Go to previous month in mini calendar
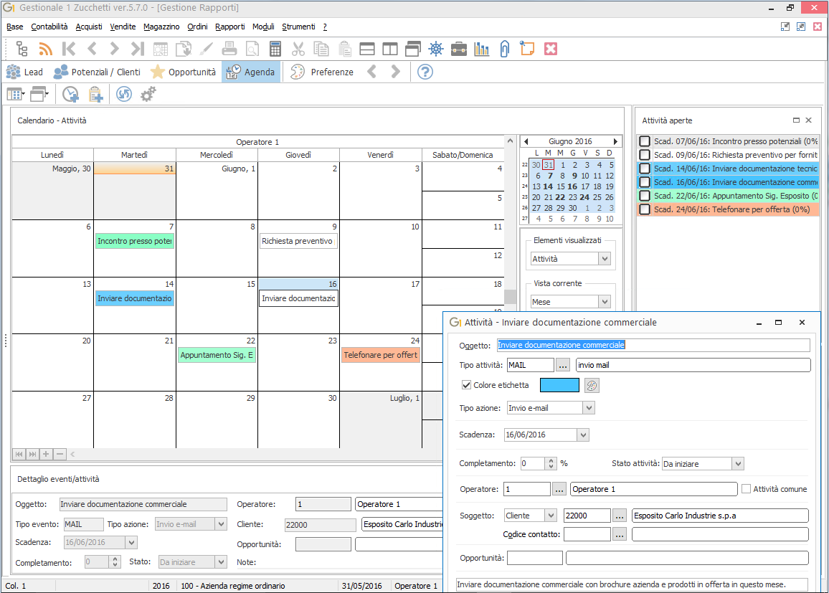The image size is (829, 593). 526,142
